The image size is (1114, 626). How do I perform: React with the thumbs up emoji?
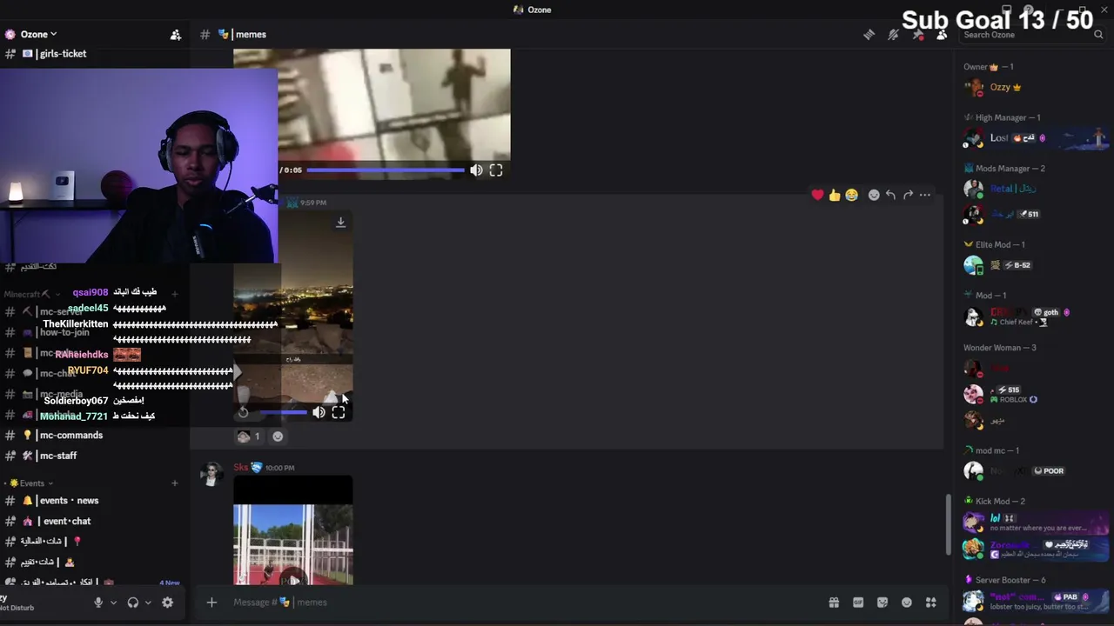pos(835,196)
